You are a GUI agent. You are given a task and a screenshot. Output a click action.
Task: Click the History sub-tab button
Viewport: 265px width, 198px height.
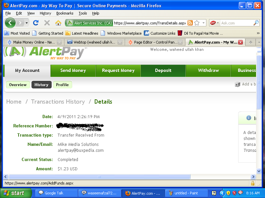click(x=41, y=84)
